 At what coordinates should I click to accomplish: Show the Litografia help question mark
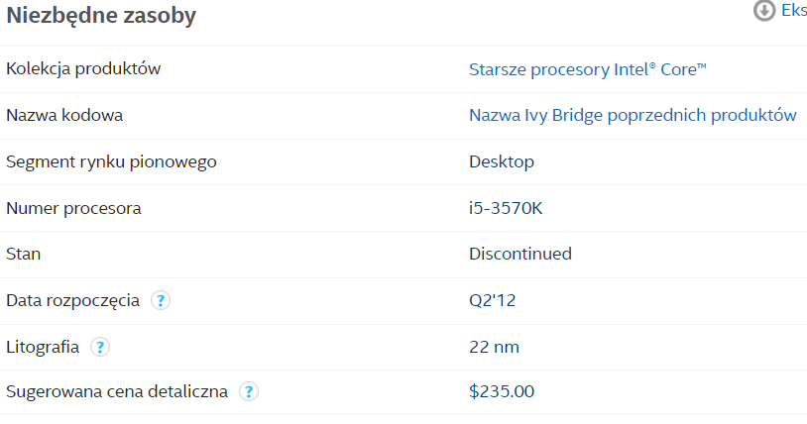click(x=100, y=348)
